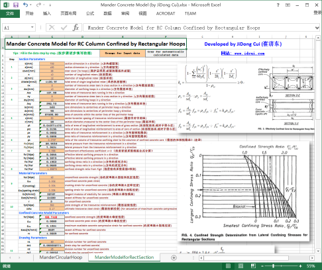This screenshot has width=322, height=270.
Task: Click next sheet navigation arrow
Action: [x=19, y=257]
